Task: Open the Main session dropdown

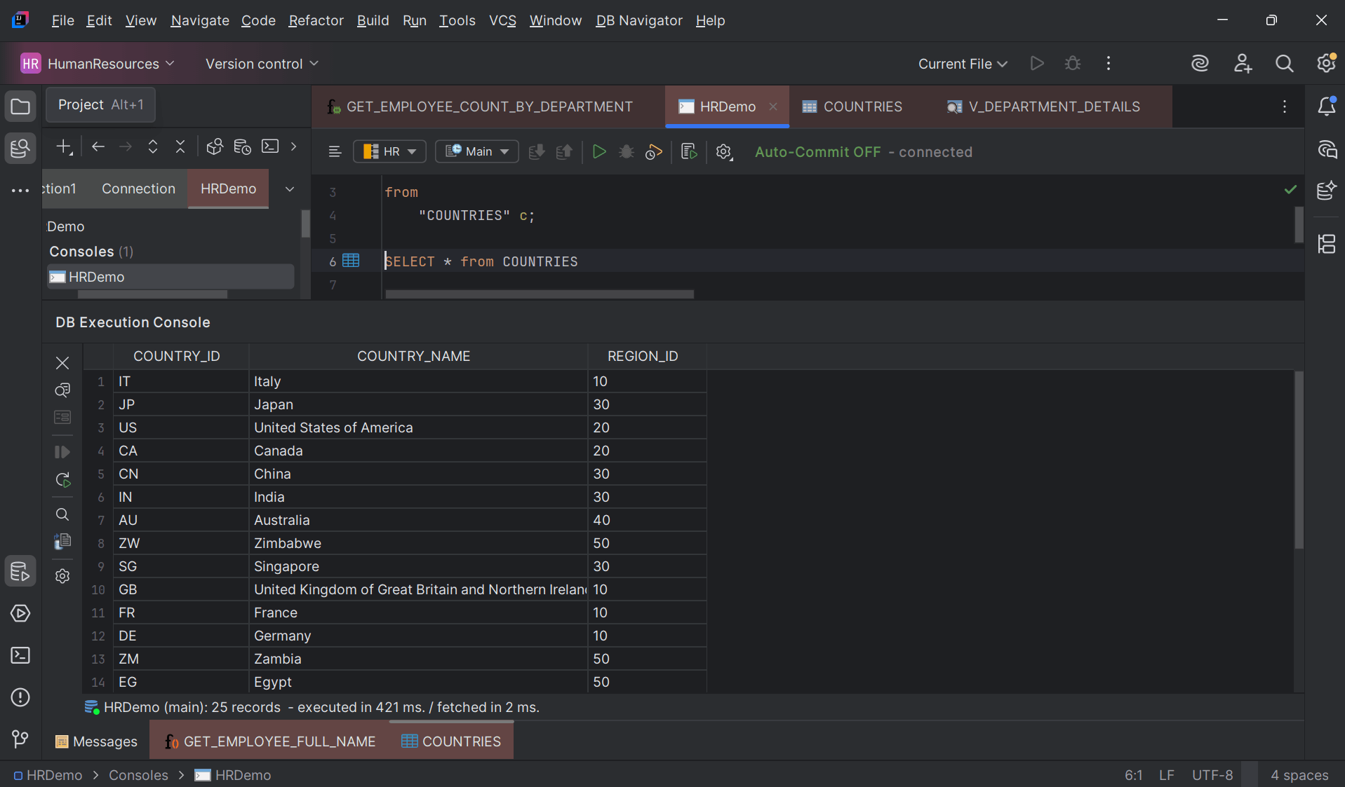Action: click(476, 151)
